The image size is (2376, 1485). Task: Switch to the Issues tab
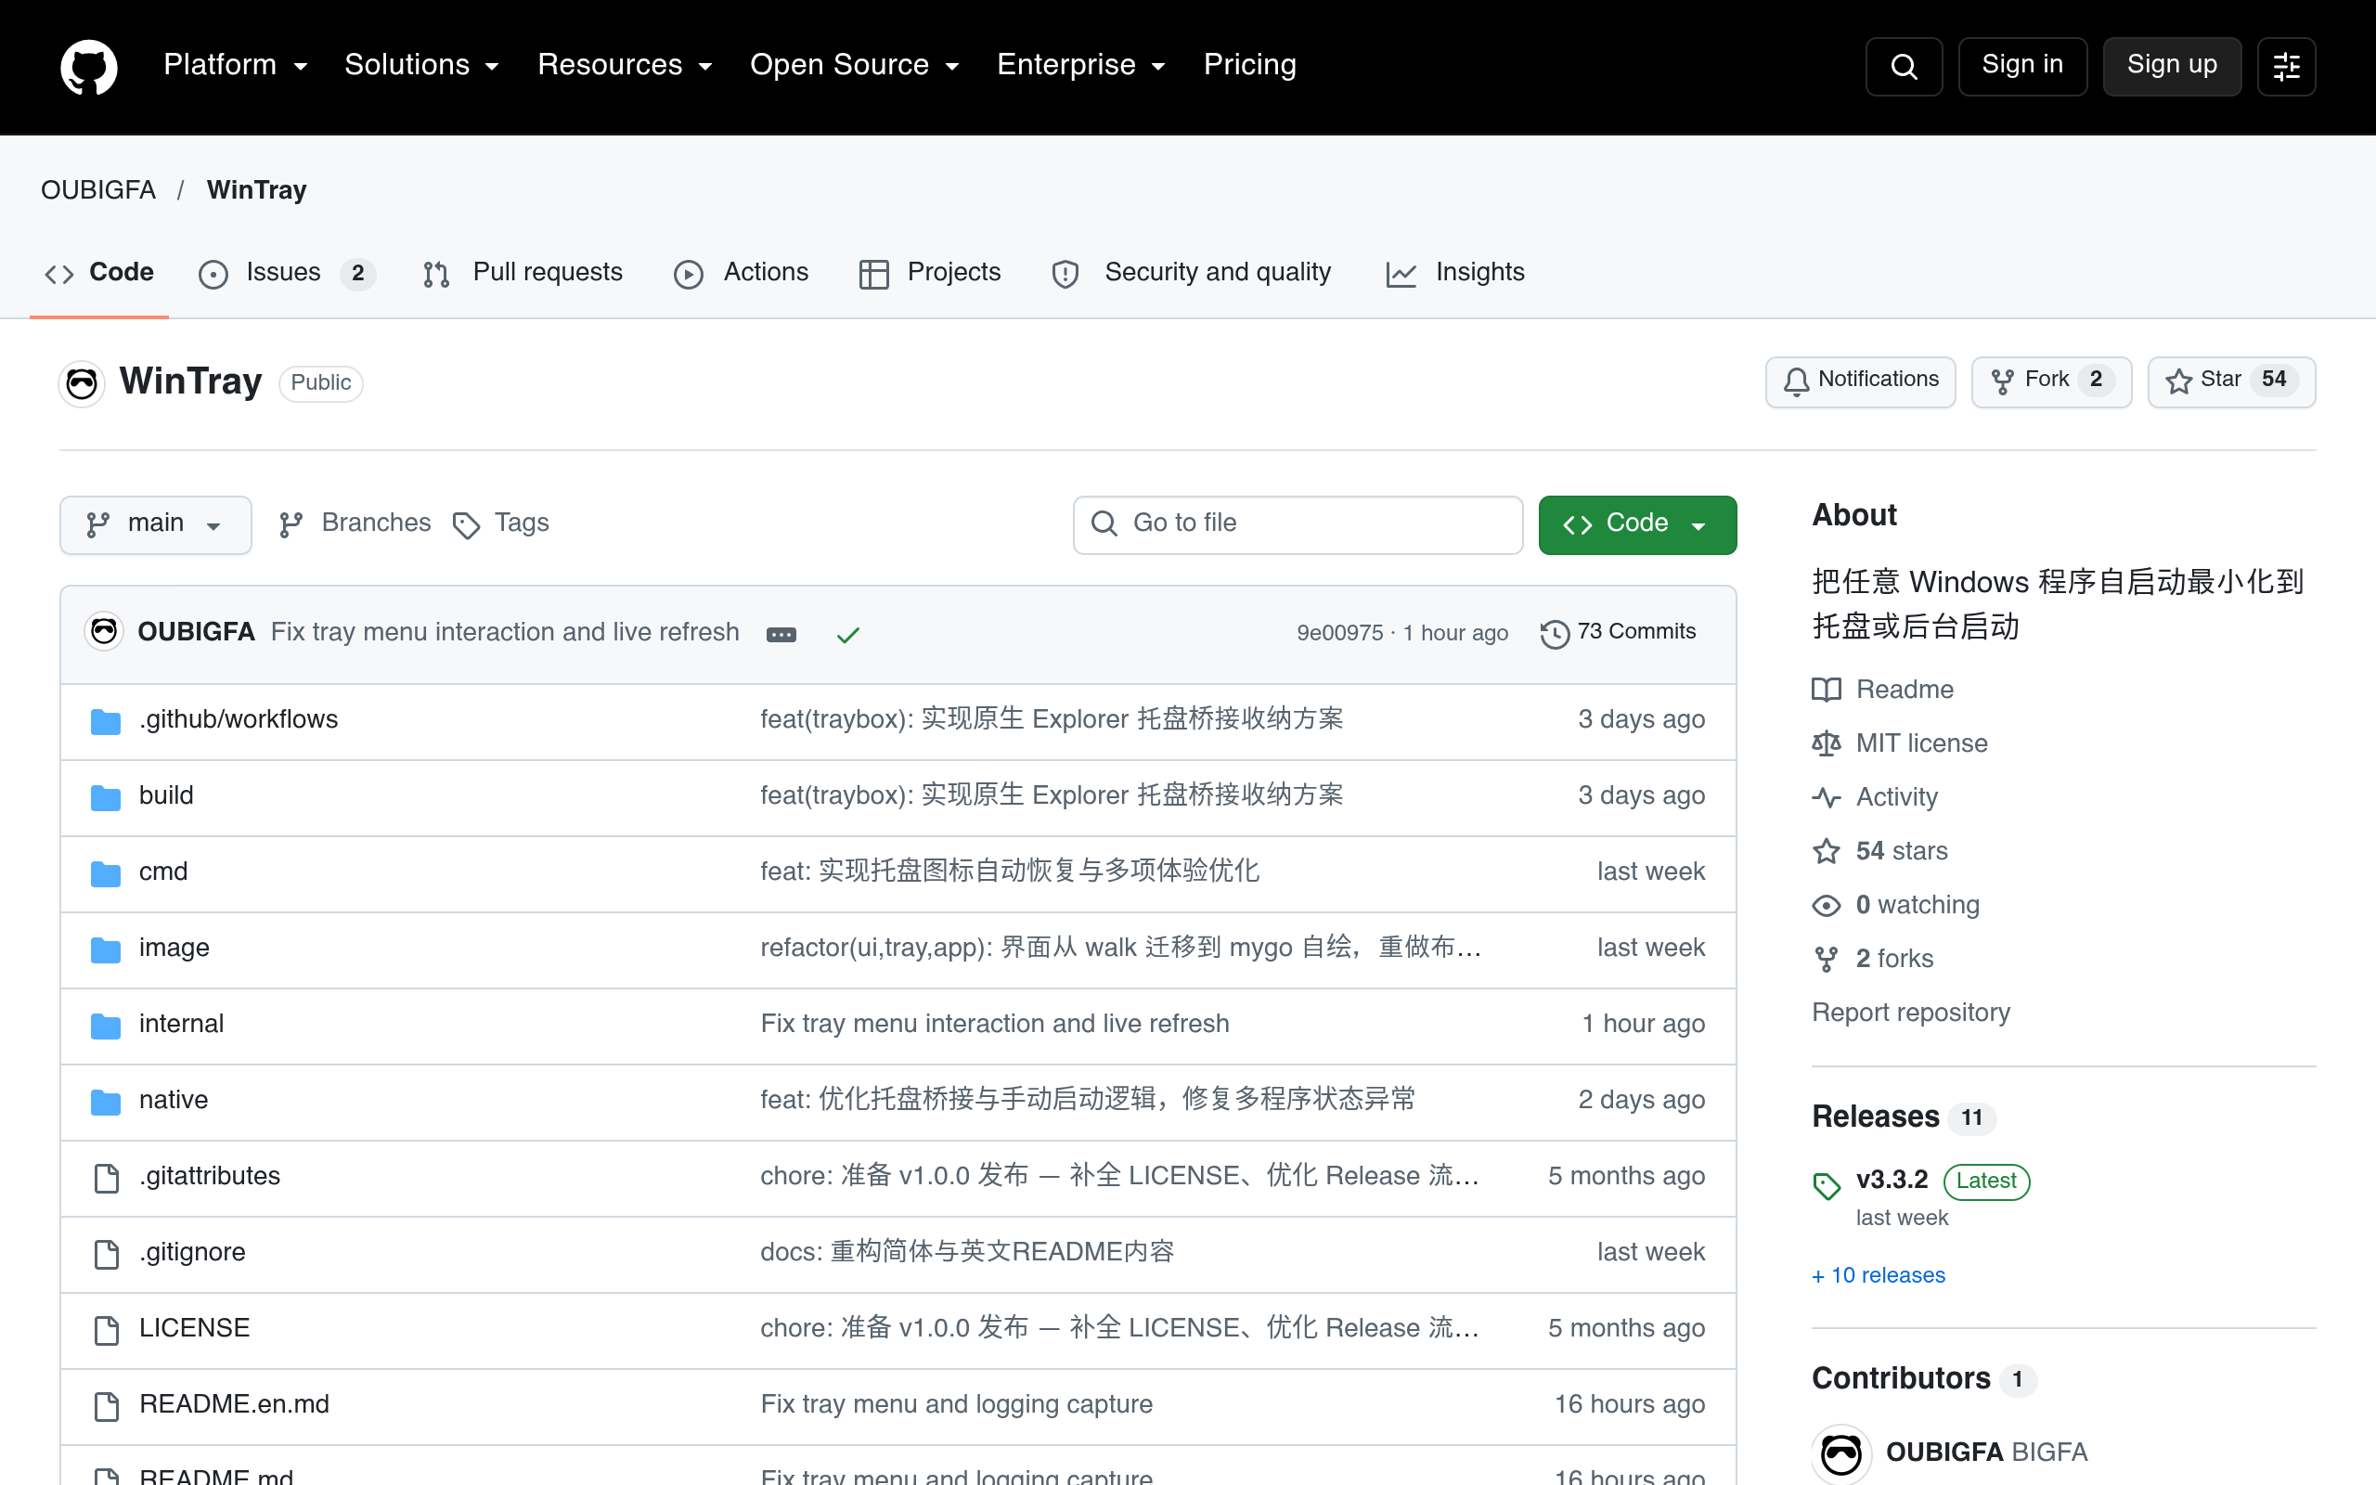[x=287, y=273]
